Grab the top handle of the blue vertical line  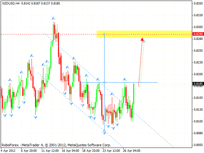pos(104,34)
